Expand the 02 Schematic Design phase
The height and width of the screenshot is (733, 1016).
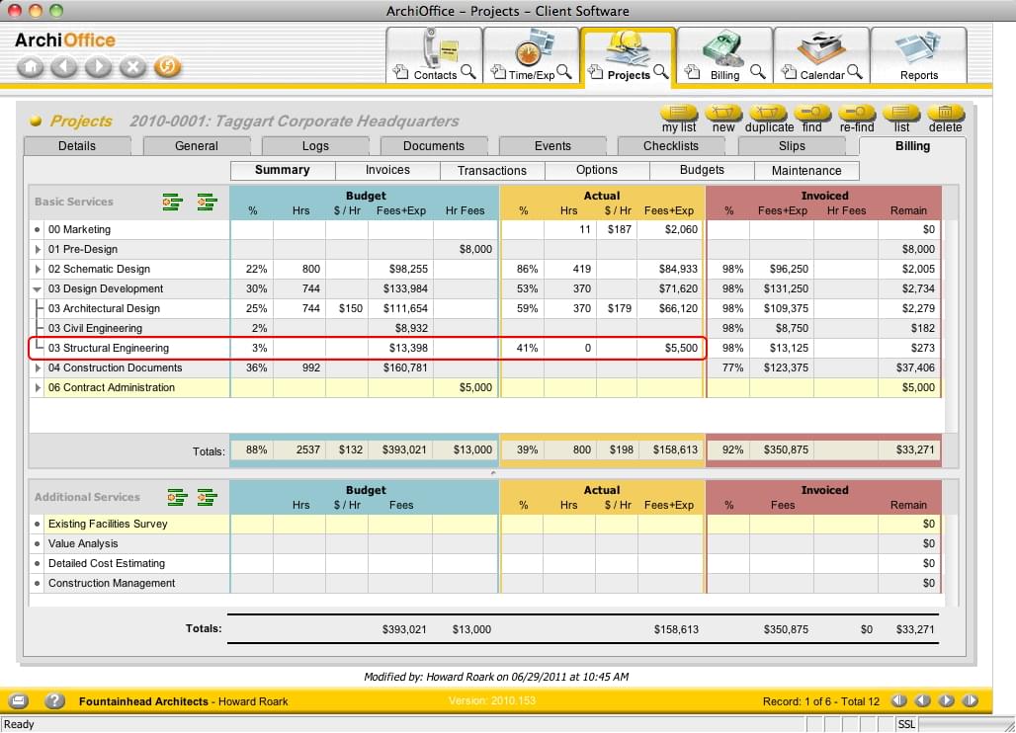pos(38,269)
